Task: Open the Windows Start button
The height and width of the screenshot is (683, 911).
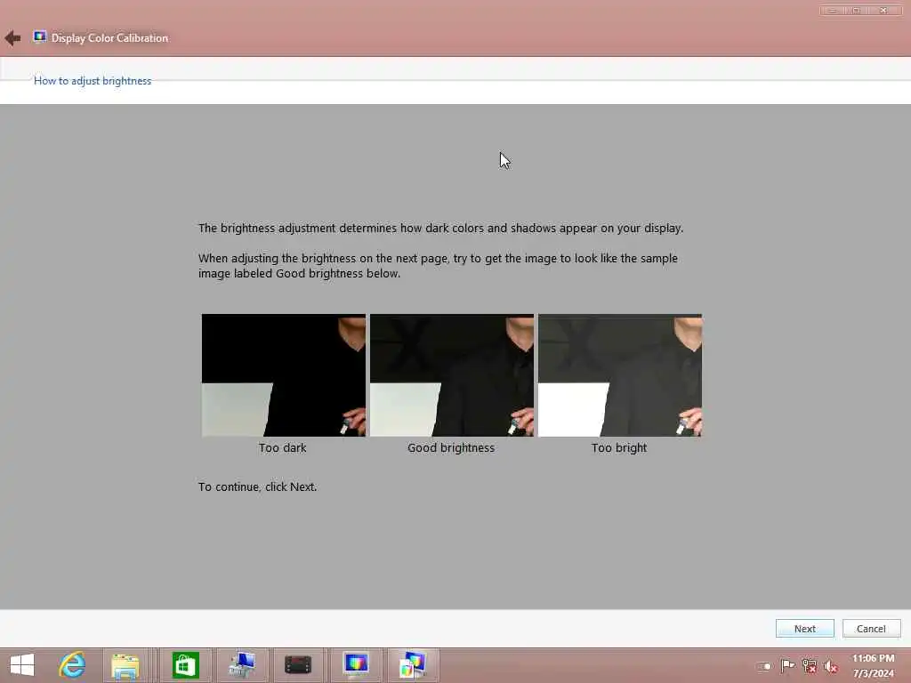Action: [22, 665]
